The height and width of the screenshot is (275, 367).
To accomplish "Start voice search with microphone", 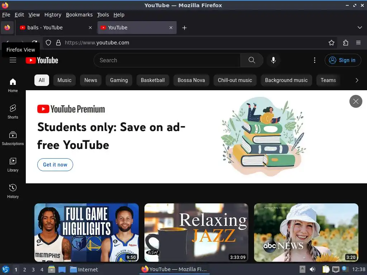I will point(273,60).
